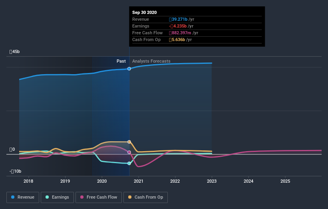The image size is (328, 209).
Task: Click the Free Cash Flow label in tooltip
Action: [x=147, y=33]
